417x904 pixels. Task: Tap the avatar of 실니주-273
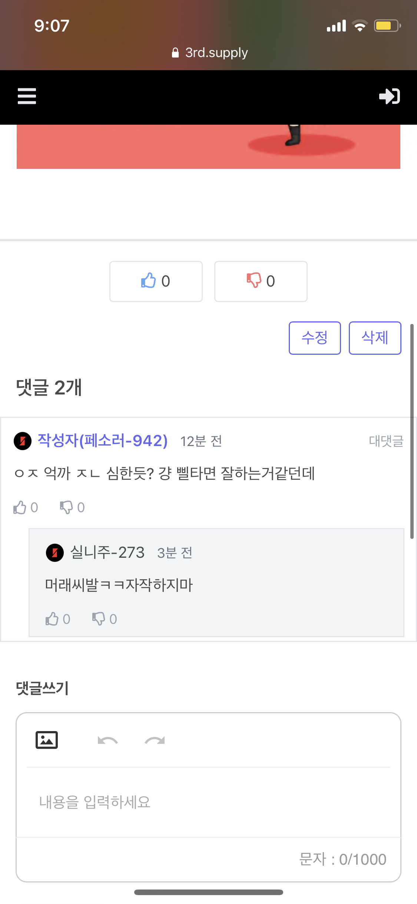(55, 553)
